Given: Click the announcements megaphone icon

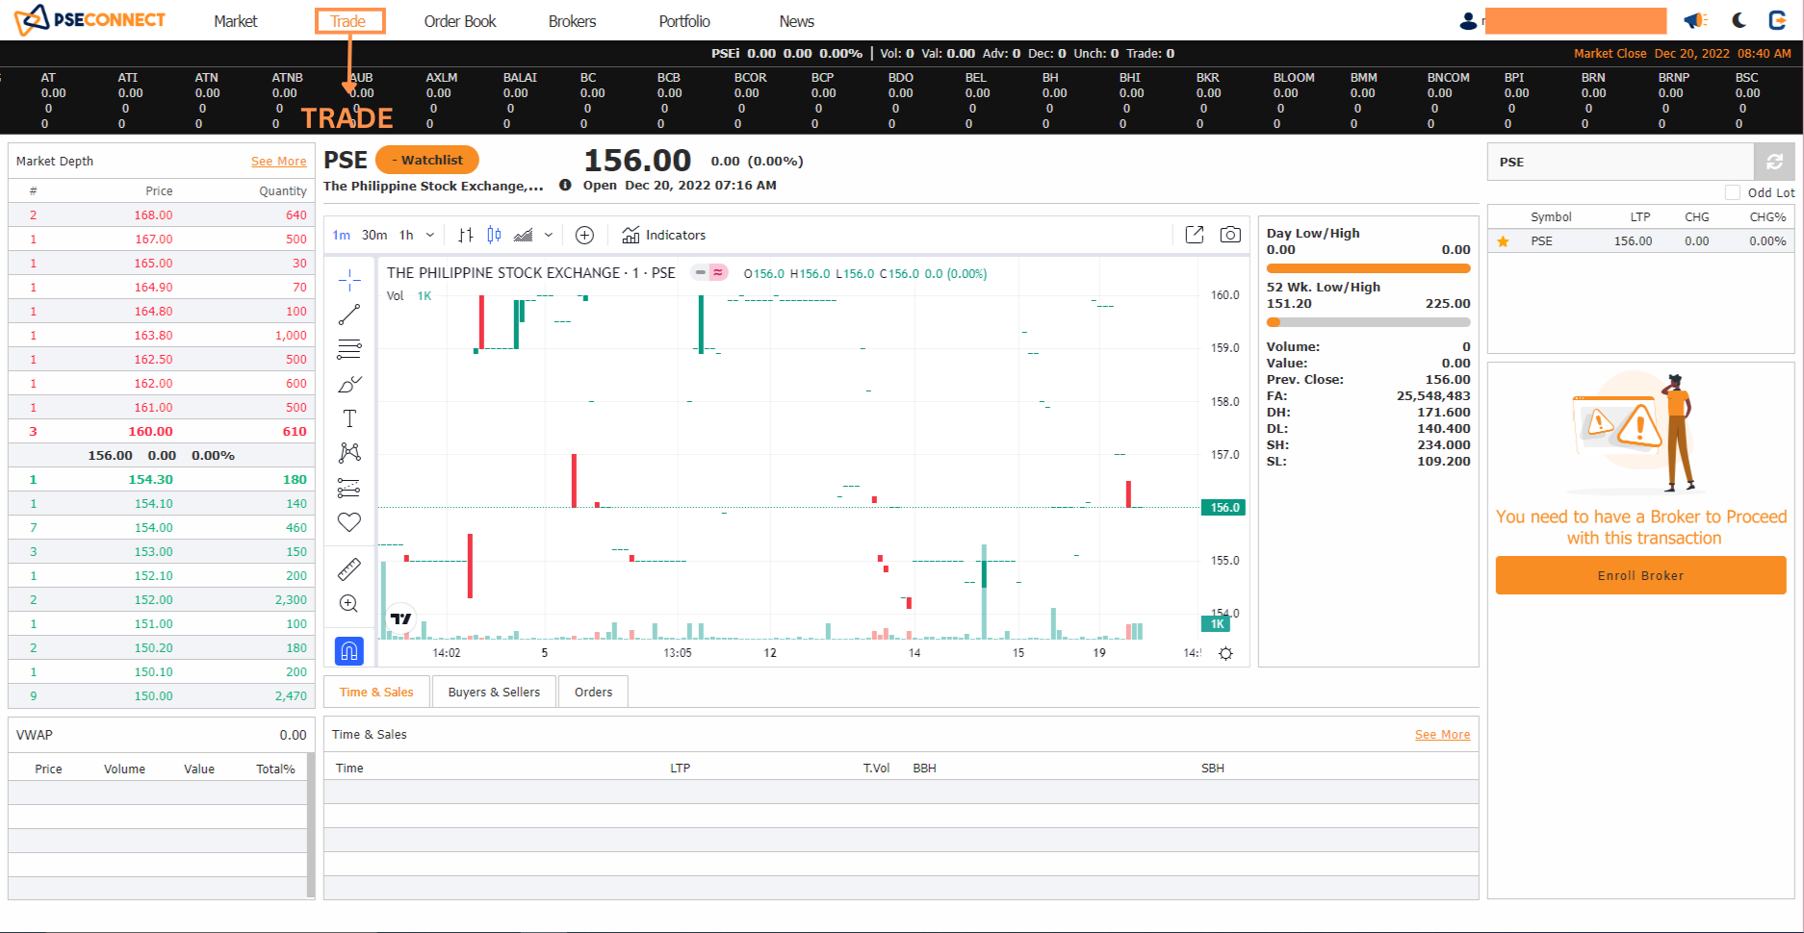Looking at the screenshot, I should (1695, 19).
